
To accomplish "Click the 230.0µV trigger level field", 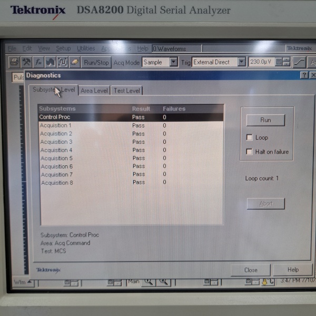I will coord(262,62).
